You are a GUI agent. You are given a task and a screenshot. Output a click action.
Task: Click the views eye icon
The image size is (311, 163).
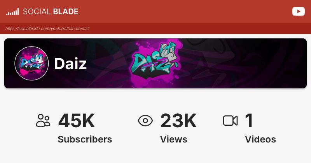pyautogui.click(x=145, y=120)
